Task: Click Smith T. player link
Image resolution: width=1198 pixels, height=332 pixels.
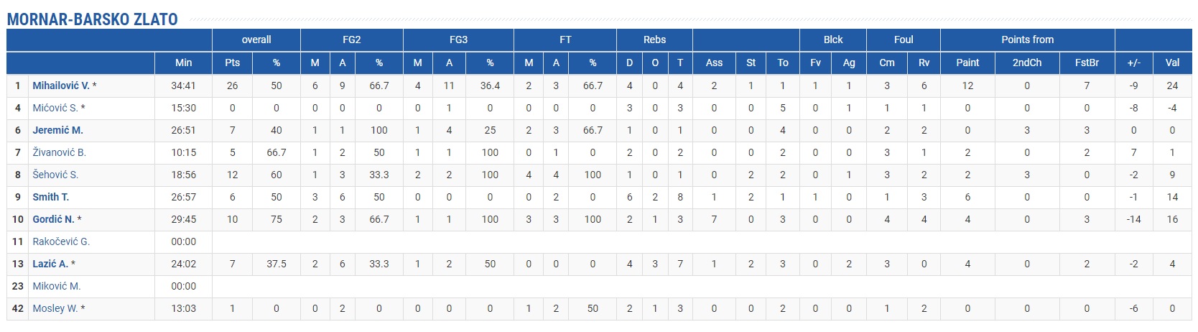Action: pos(50,197)
